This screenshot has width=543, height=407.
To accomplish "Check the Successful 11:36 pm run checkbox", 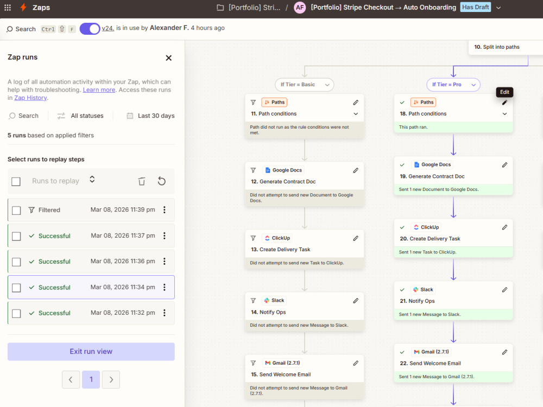I will point(16,262).
